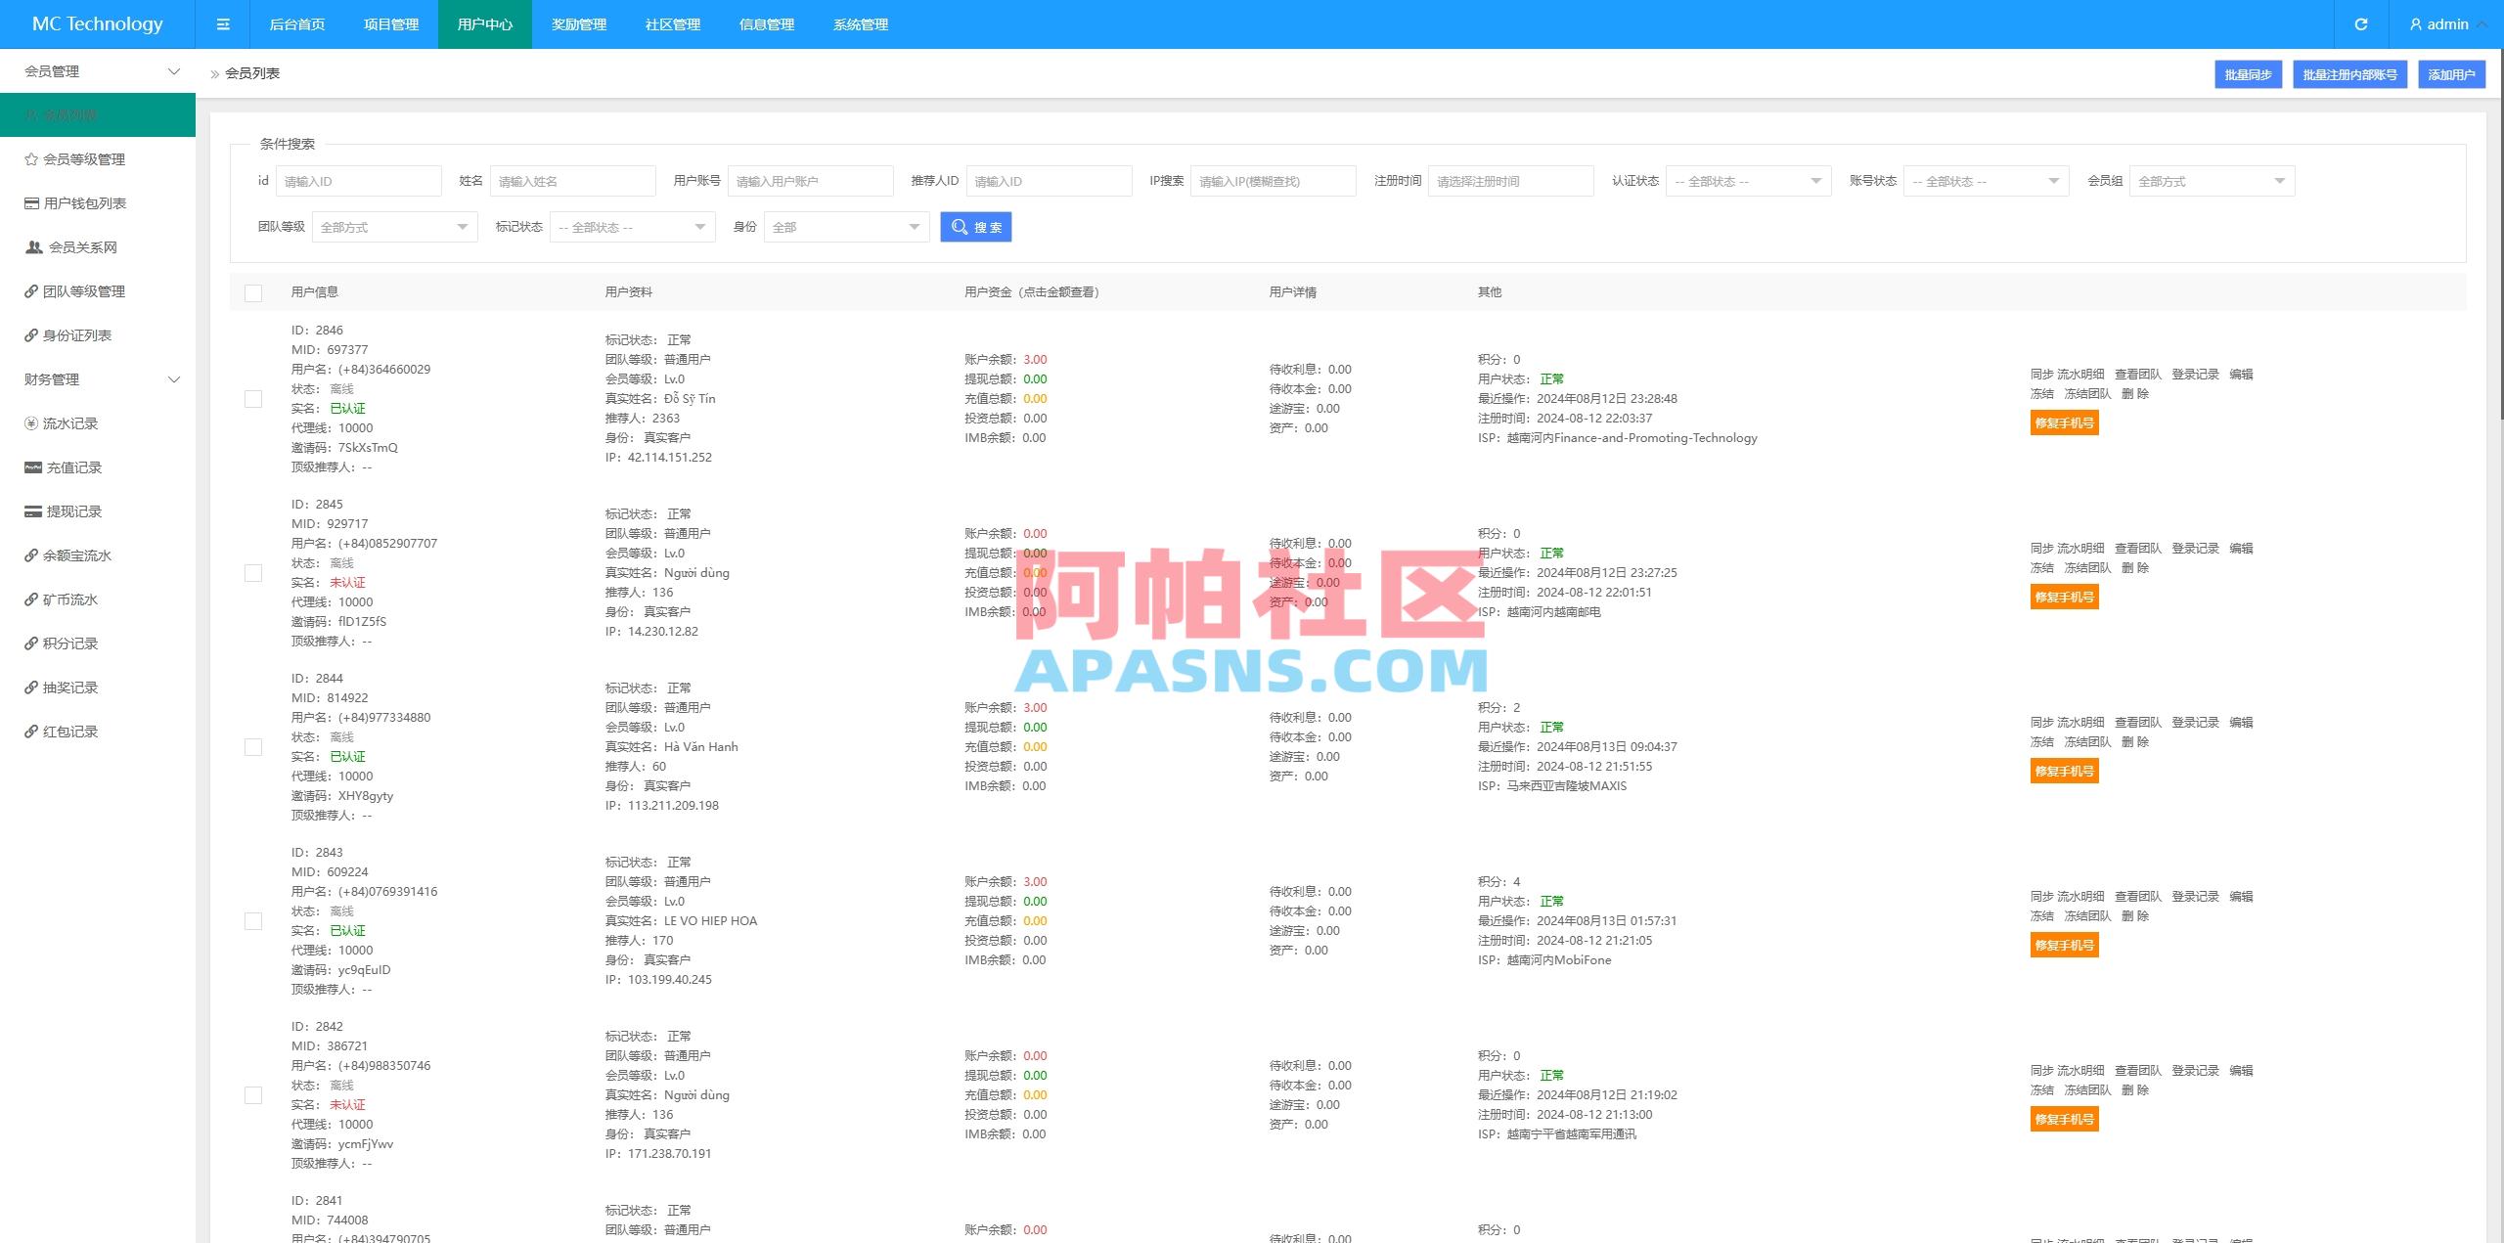
Task: Click the refresh icon in the top bar
Action: (2361, 23)
